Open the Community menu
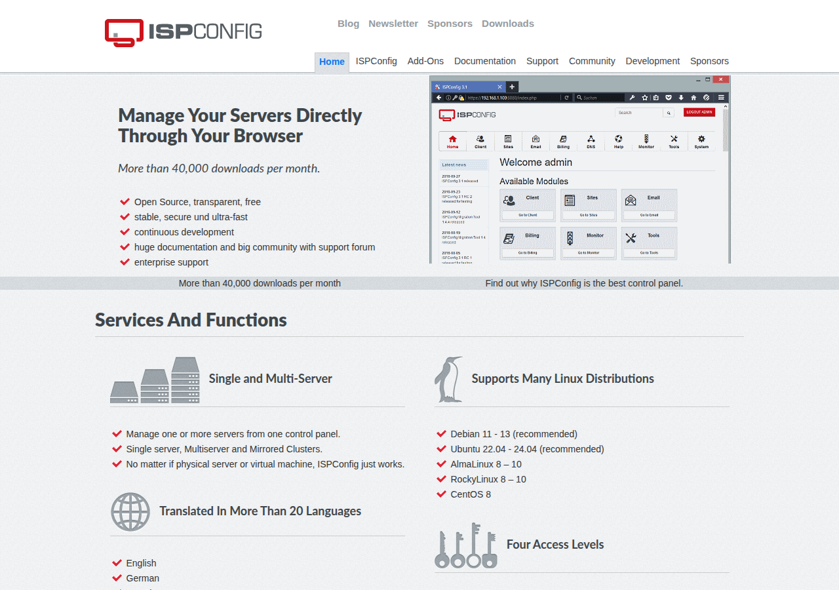The width and height of the screenshot is (839, 590). (x=592, y=61)
